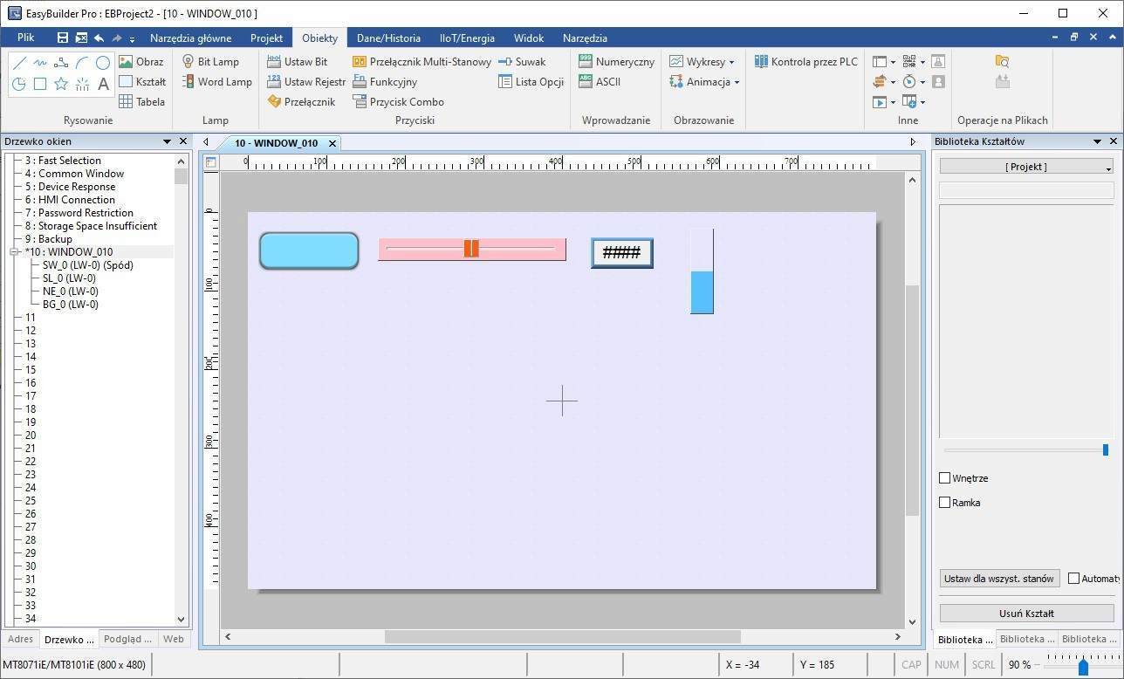1124x679 pixels.
Task: Add an ASCII input object
Action: (600, 82)
